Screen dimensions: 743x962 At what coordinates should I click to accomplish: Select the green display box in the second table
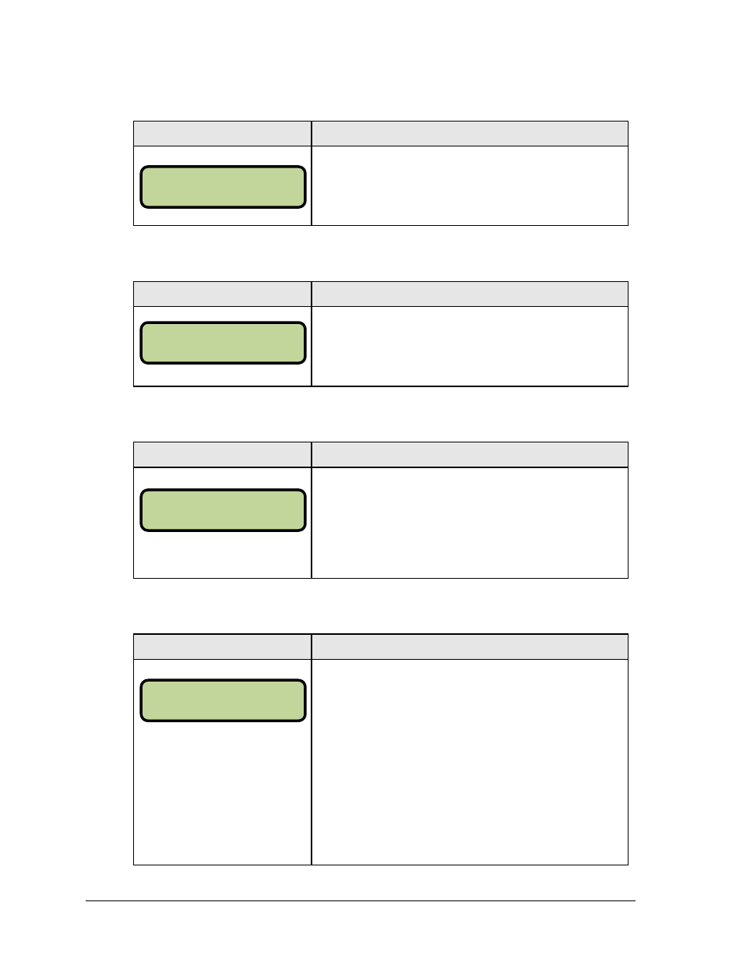pyautogui.click(x=223, y=343)
